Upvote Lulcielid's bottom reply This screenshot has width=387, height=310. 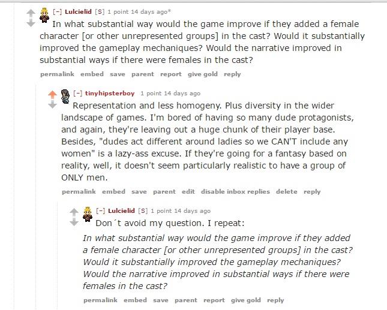(x=74, y=211)
